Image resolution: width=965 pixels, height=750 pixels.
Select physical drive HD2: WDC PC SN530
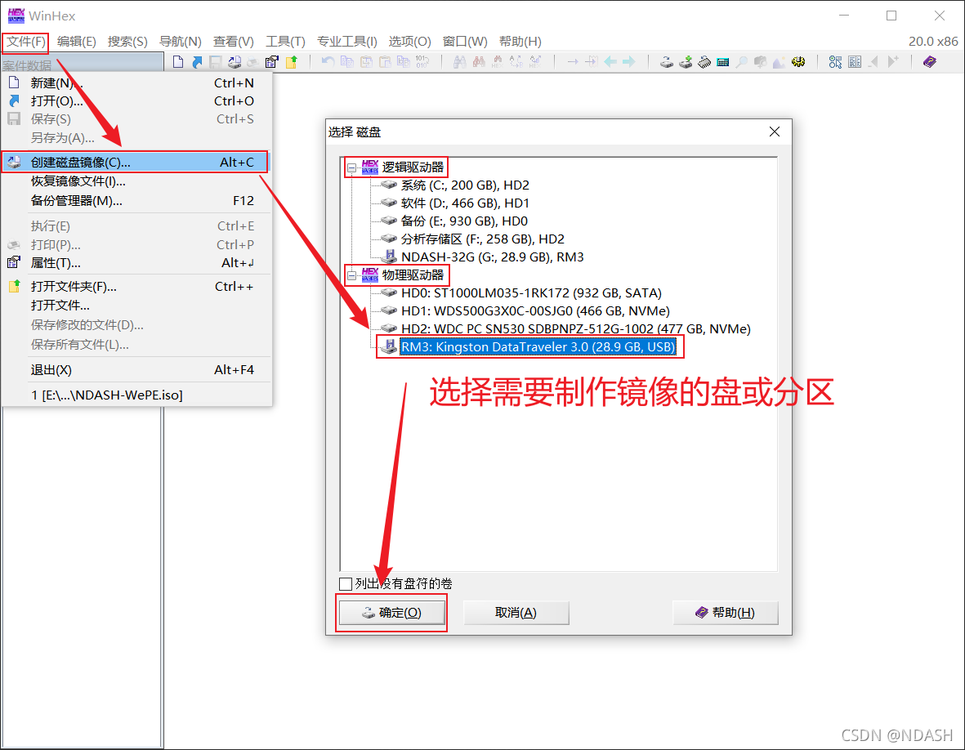click(x=575, y=328)
